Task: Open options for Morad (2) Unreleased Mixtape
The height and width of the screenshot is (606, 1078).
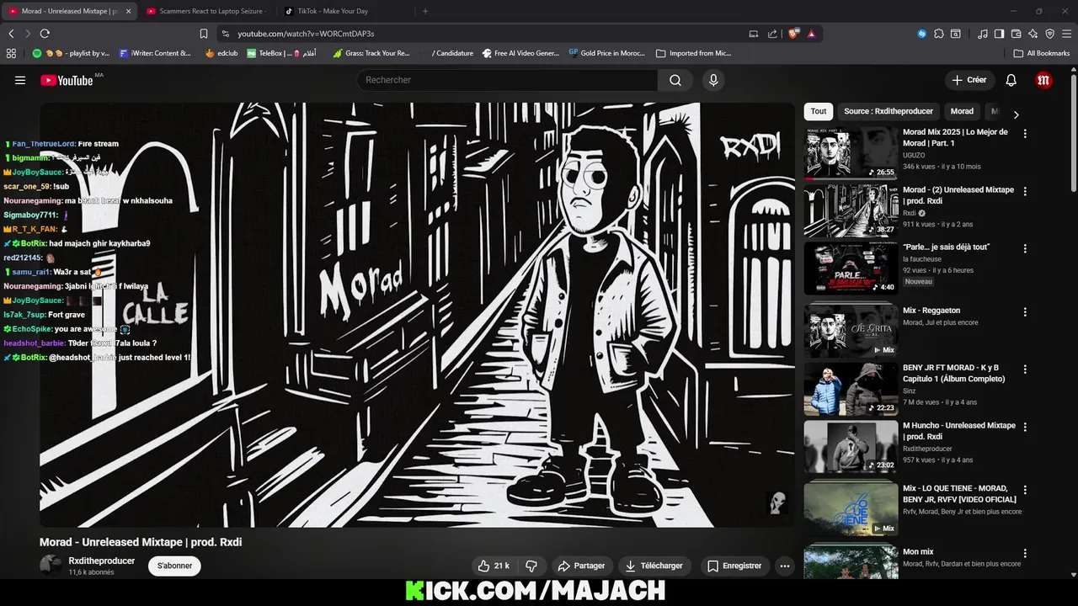Action: 1025,191
